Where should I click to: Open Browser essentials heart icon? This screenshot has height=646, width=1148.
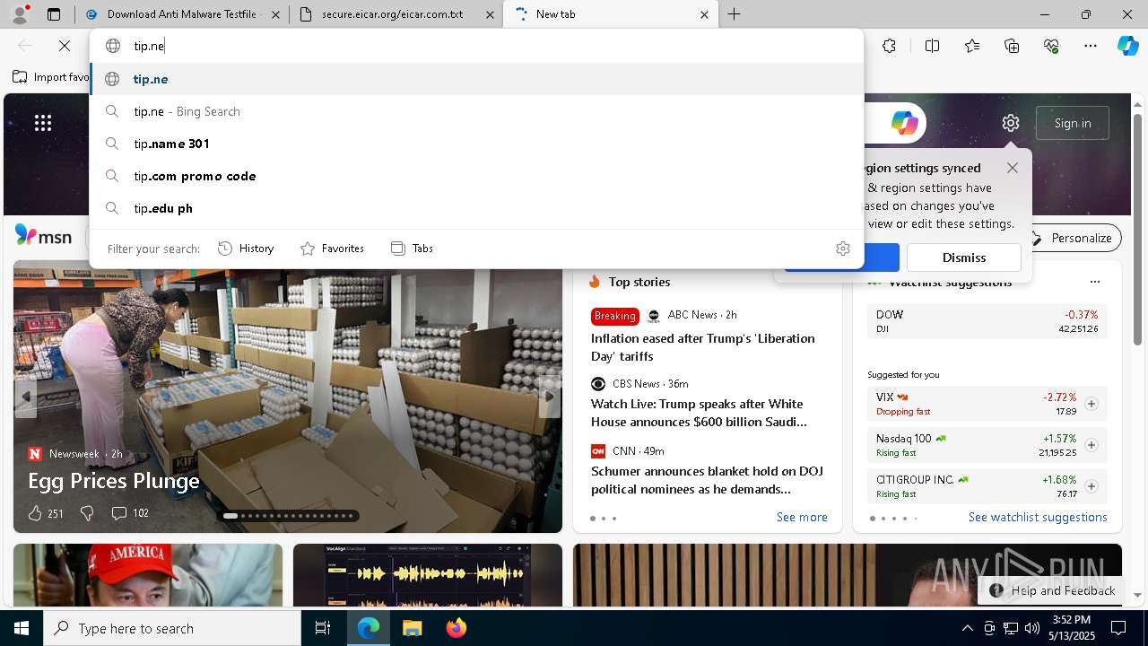tap(1051, 46)
